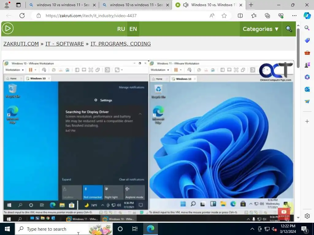The height and width of the screenshot is (235, 314).
Task: Click the scrollbar down arrow
Action: coord(298,218)
